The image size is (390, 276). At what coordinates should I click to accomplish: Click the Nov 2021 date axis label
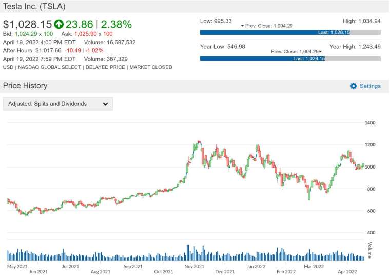coord(194,266)
